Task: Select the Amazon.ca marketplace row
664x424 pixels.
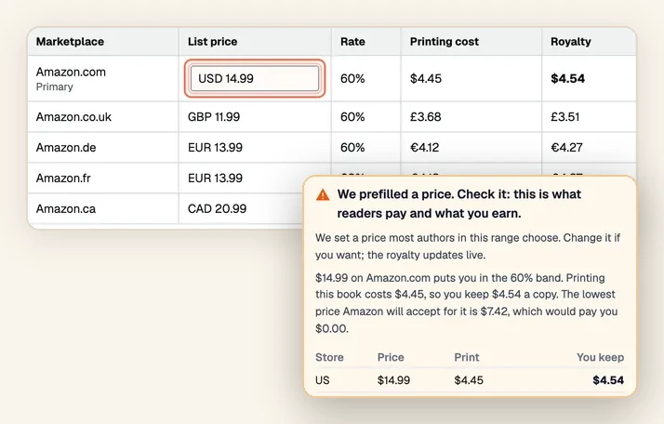Action: [x=166, y=208]
